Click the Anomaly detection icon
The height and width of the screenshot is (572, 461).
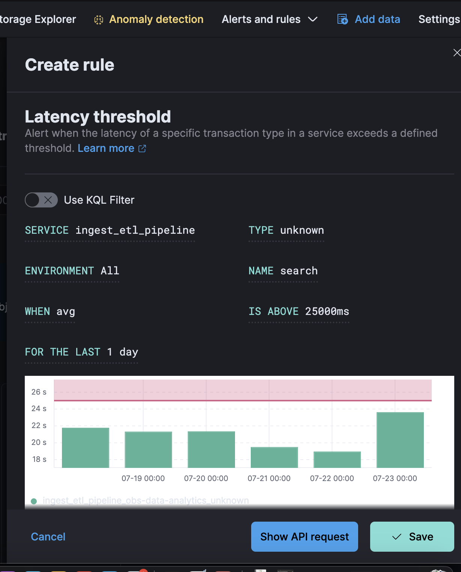click(x=98, y=20)
